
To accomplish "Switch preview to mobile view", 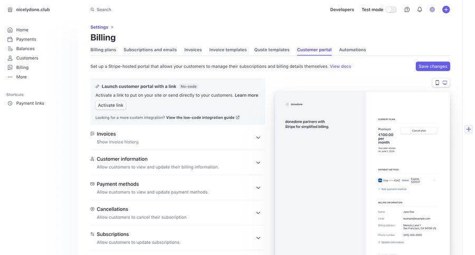I will 437,83.
